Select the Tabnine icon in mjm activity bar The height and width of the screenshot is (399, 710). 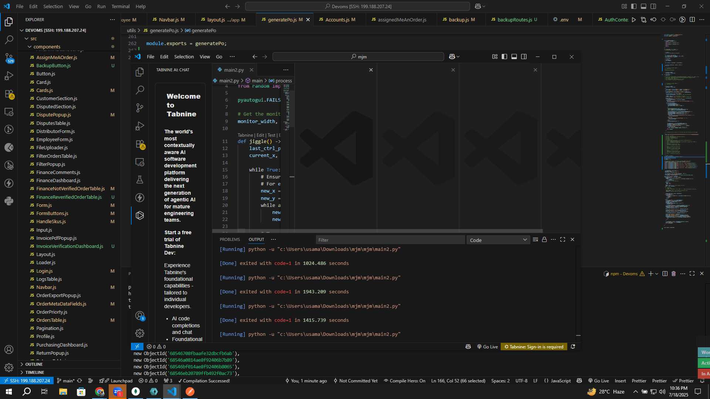click(x=140, y=215)
